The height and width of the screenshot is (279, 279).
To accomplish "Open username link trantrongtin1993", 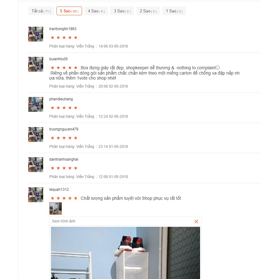I will coord(63,29).
